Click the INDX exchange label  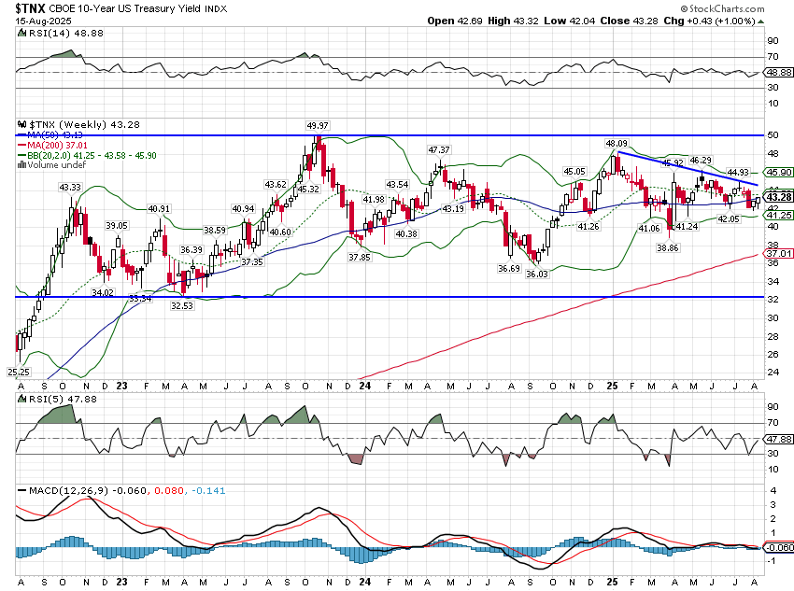[x=216, y=9]
